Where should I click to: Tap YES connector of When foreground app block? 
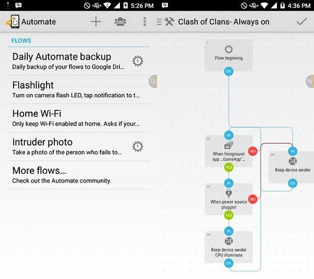[229, 168]
